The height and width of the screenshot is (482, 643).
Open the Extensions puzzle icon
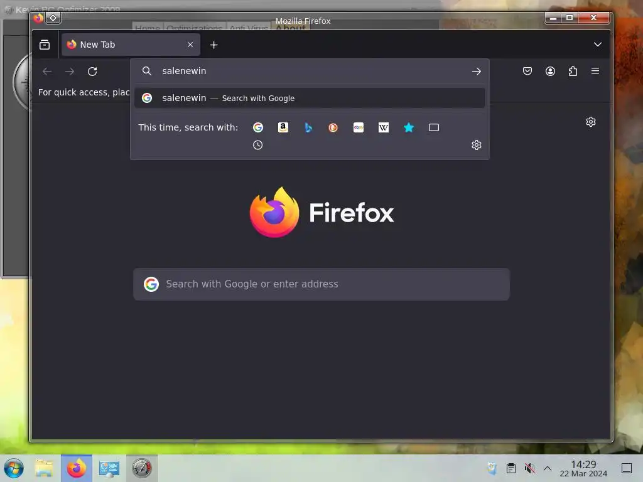coord(573,72)
